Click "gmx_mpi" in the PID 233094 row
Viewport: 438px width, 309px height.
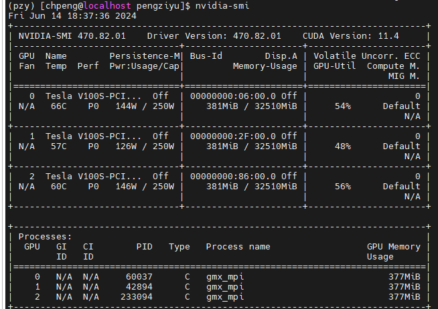point(225,297)
